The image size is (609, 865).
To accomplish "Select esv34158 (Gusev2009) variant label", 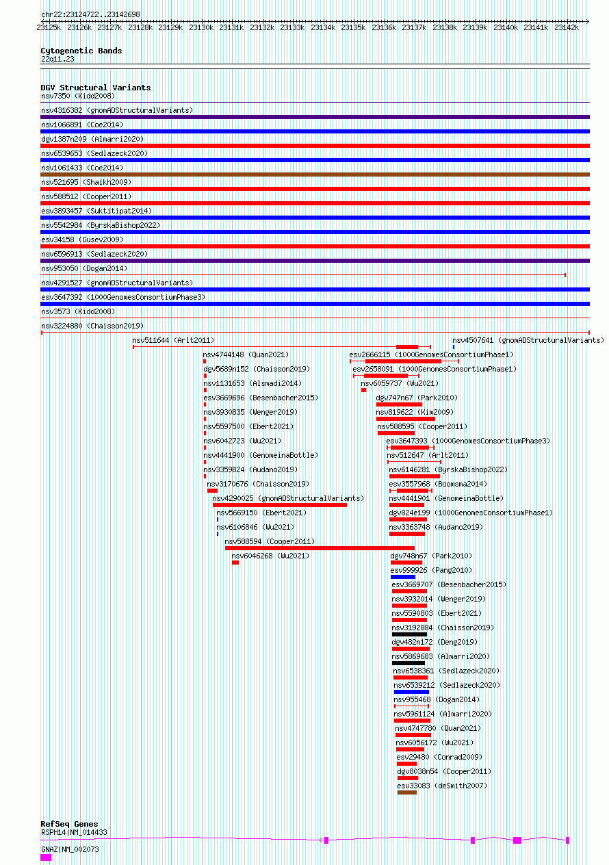I will (x=82, y=240).
